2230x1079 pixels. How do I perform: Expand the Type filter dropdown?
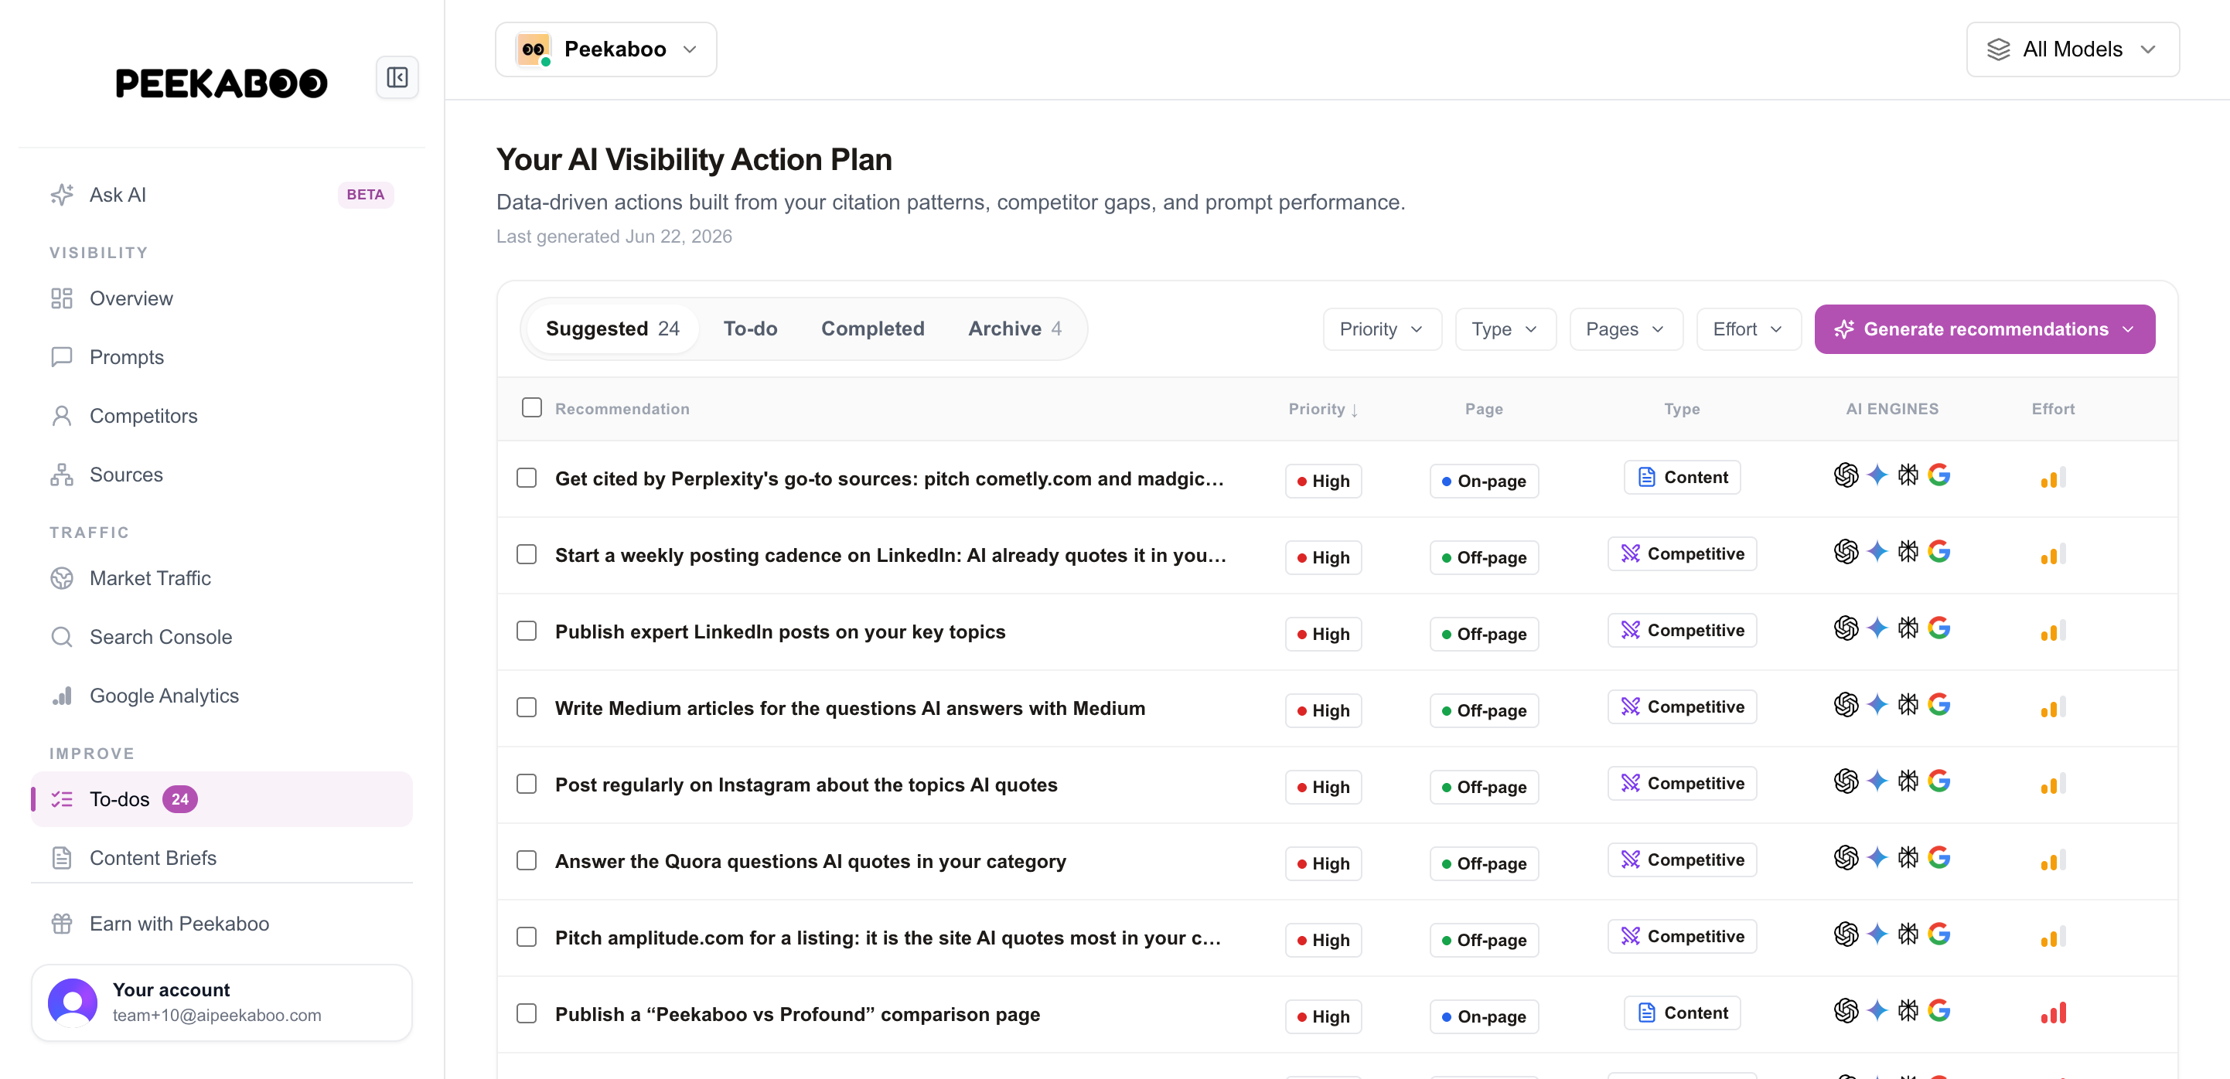(x=1505, y=330)
